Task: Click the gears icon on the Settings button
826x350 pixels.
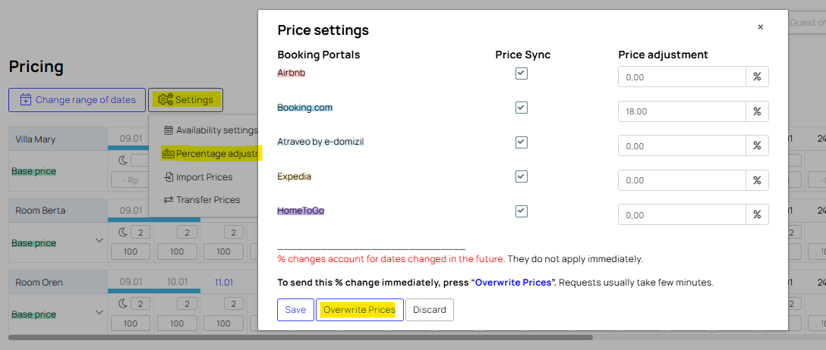Action: 166,100
